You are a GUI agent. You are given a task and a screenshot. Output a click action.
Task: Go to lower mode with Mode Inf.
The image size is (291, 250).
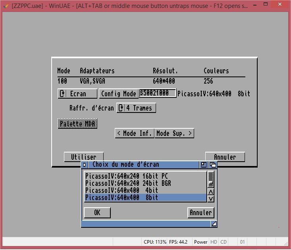click(135, 133)
